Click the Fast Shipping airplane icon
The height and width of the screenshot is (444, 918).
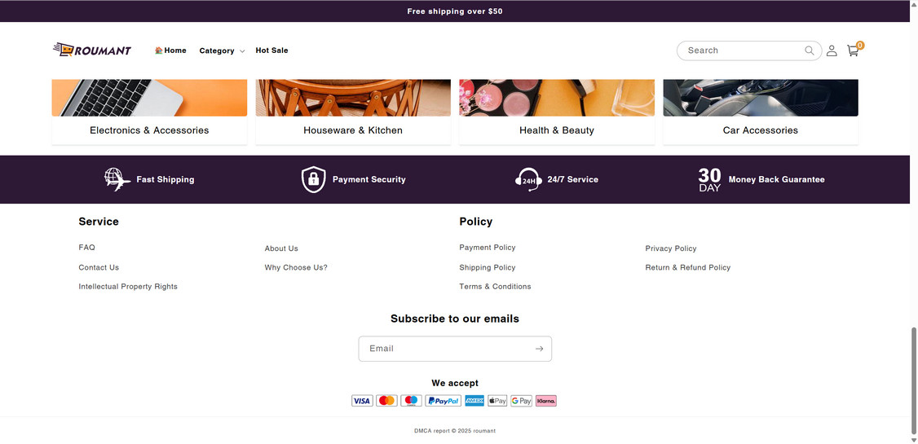(x=117, y=179)
